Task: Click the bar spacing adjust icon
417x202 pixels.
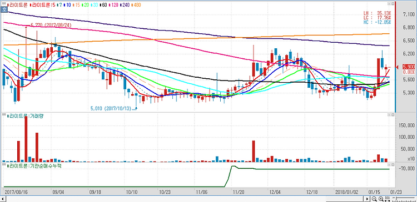Action: pyautogui.click(x=388, y=199)
